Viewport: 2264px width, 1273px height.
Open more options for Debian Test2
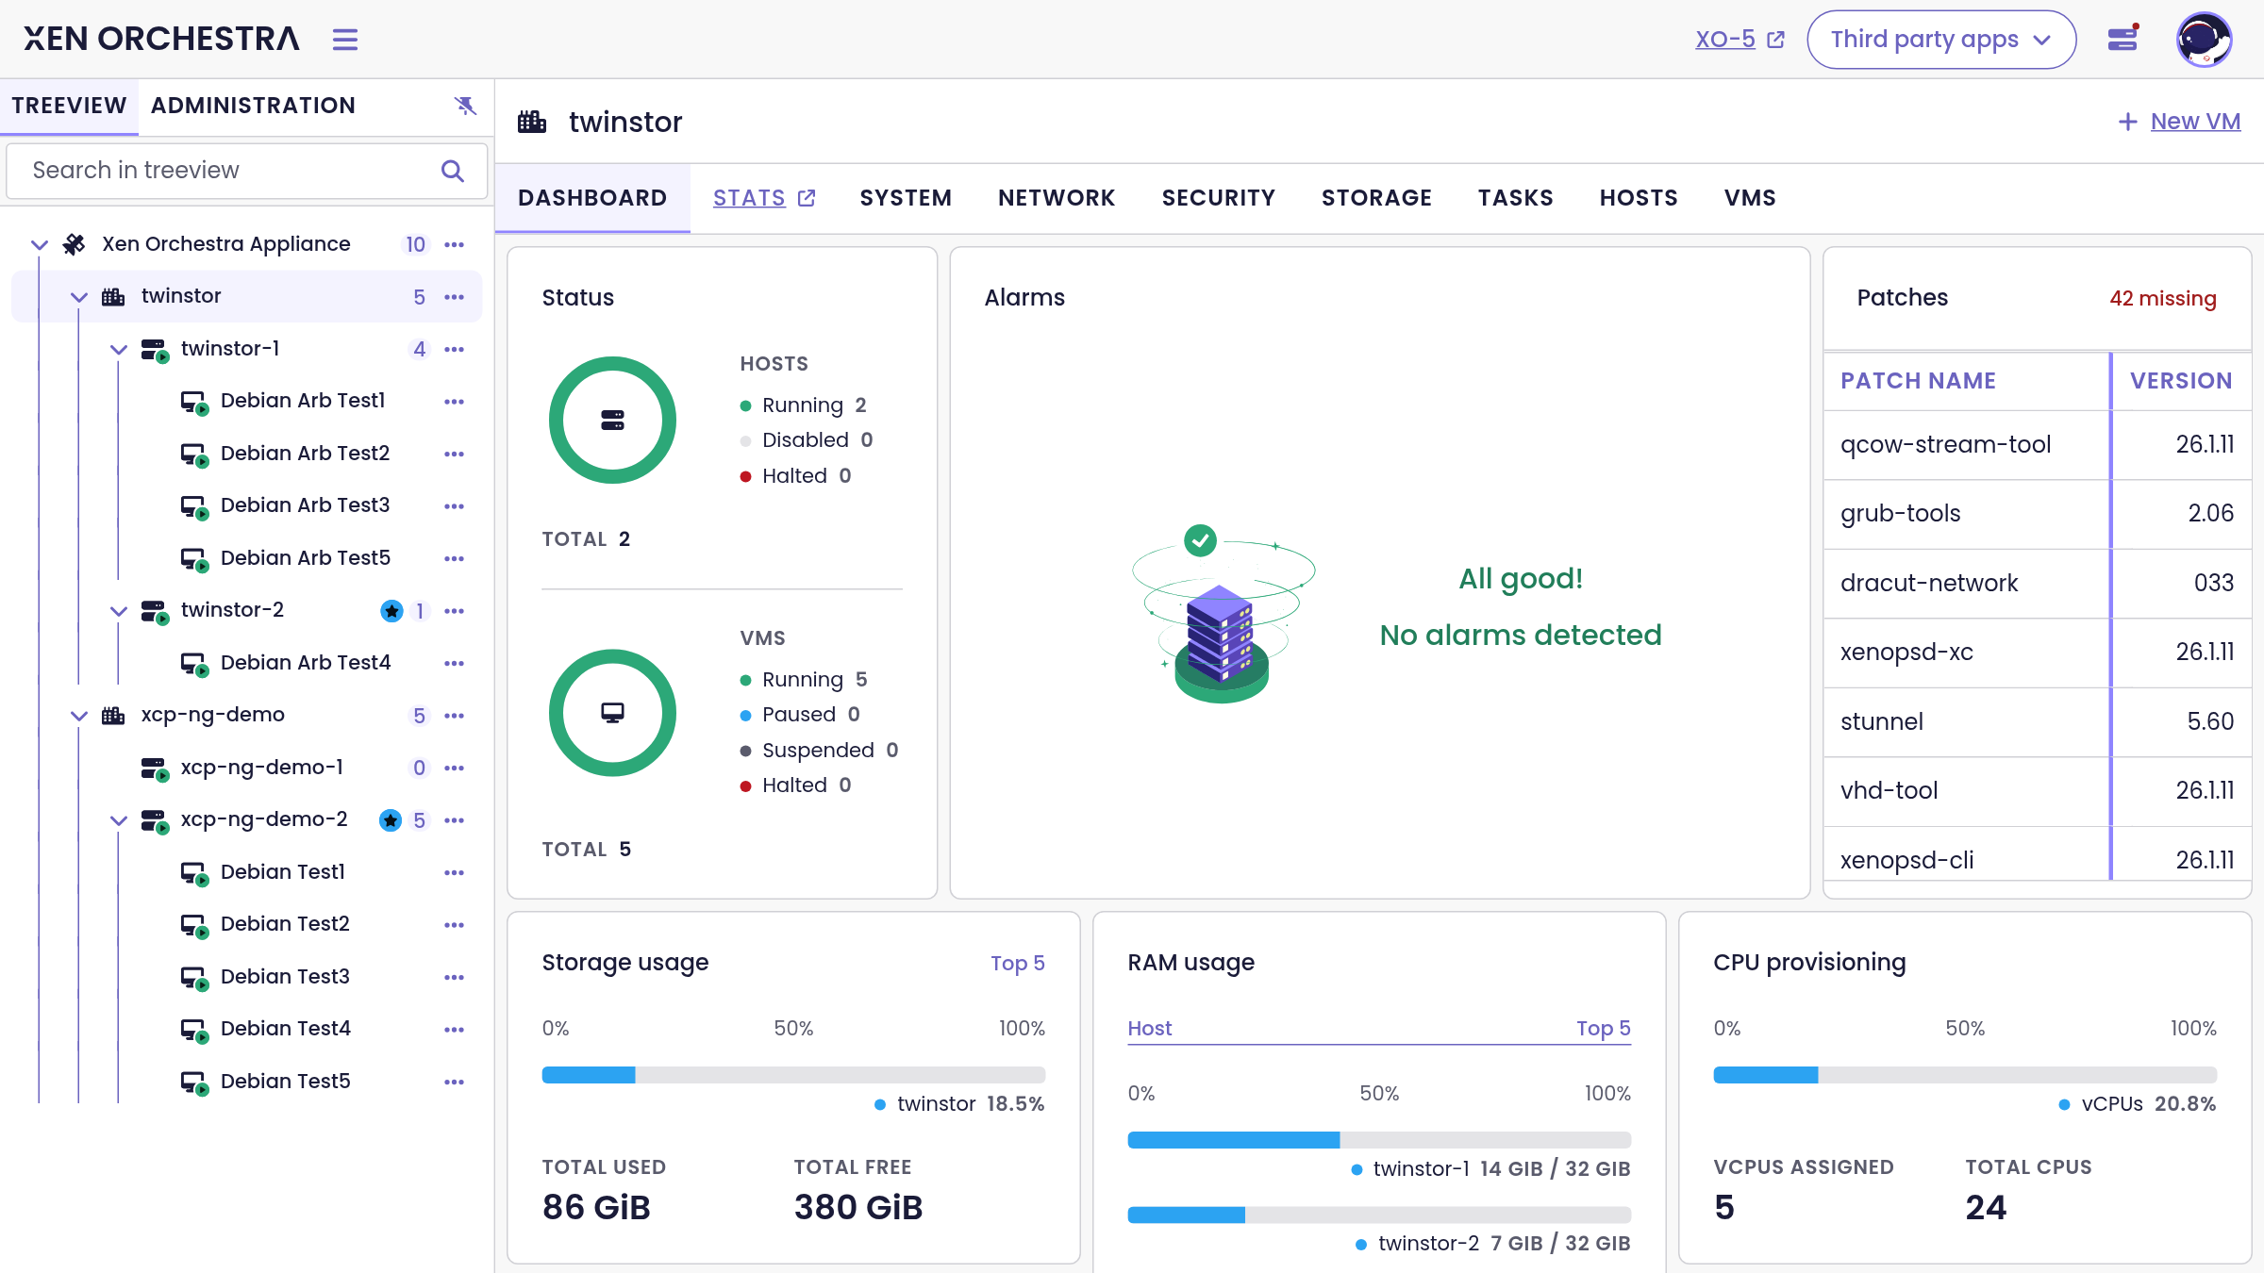(455, 925)
